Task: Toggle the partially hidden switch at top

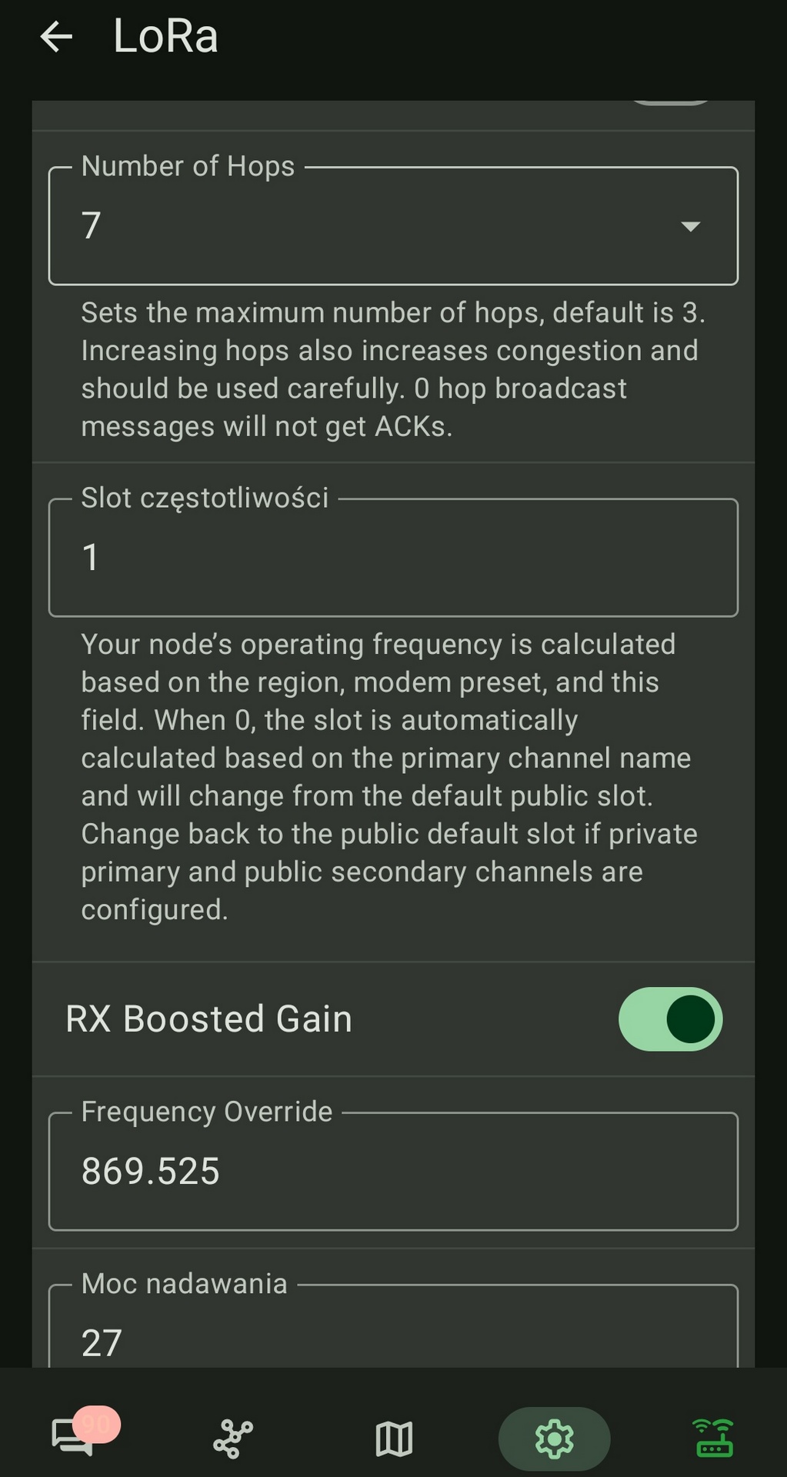Action: [670, 103]
